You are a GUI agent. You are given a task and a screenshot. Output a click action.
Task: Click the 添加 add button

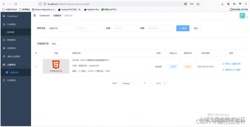click(54, 43)
